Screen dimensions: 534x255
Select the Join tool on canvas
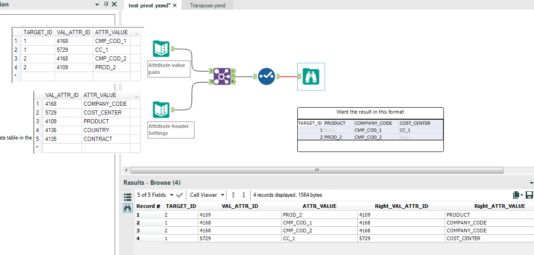(222, 76)
